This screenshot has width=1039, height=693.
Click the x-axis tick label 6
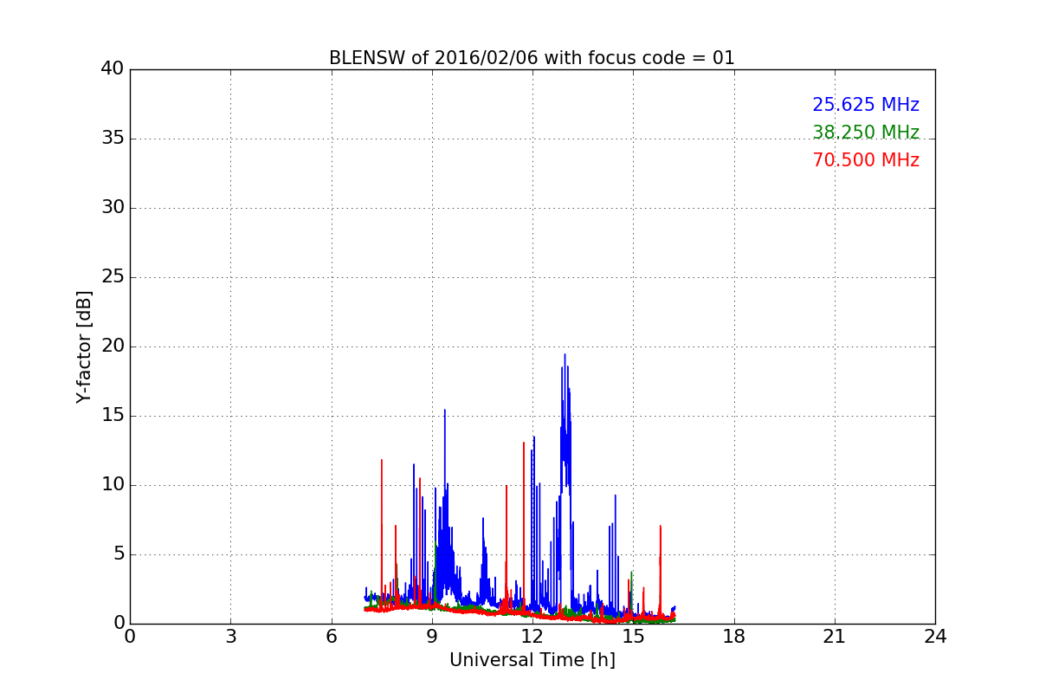(332, 637)
